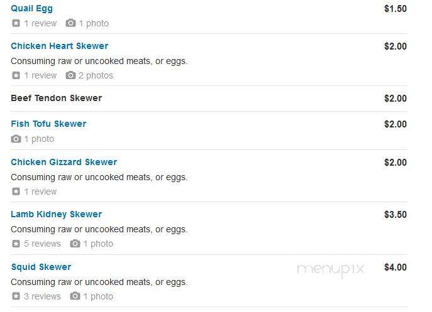Click the Lamb Kidney Skewer review star icon
The image size is (432, 312).
pyautogui.click(x=16, y=244)
